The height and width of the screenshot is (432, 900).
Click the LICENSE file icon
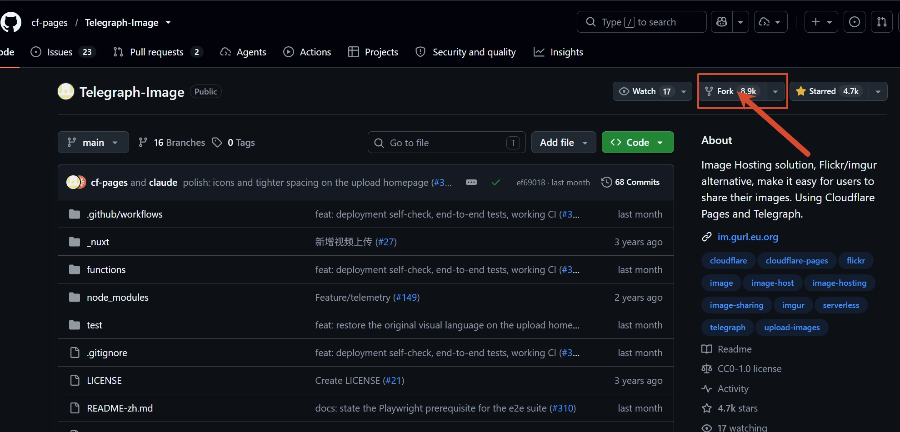[x=75, y=380]
